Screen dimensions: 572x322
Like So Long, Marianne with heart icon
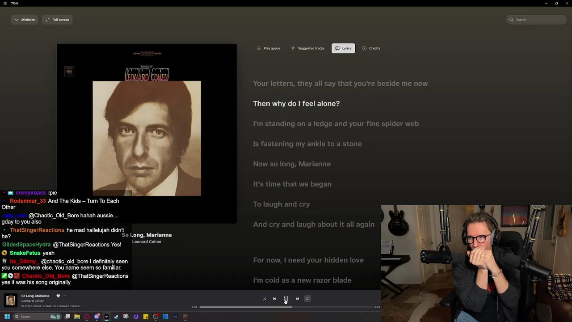(58, 296)
